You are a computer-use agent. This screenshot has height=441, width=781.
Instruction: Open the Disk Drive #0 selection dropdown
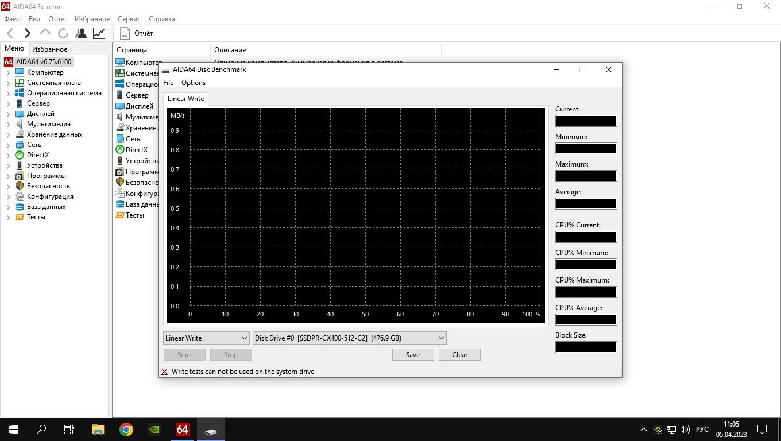pyautogui.click(x=350, y=338)
